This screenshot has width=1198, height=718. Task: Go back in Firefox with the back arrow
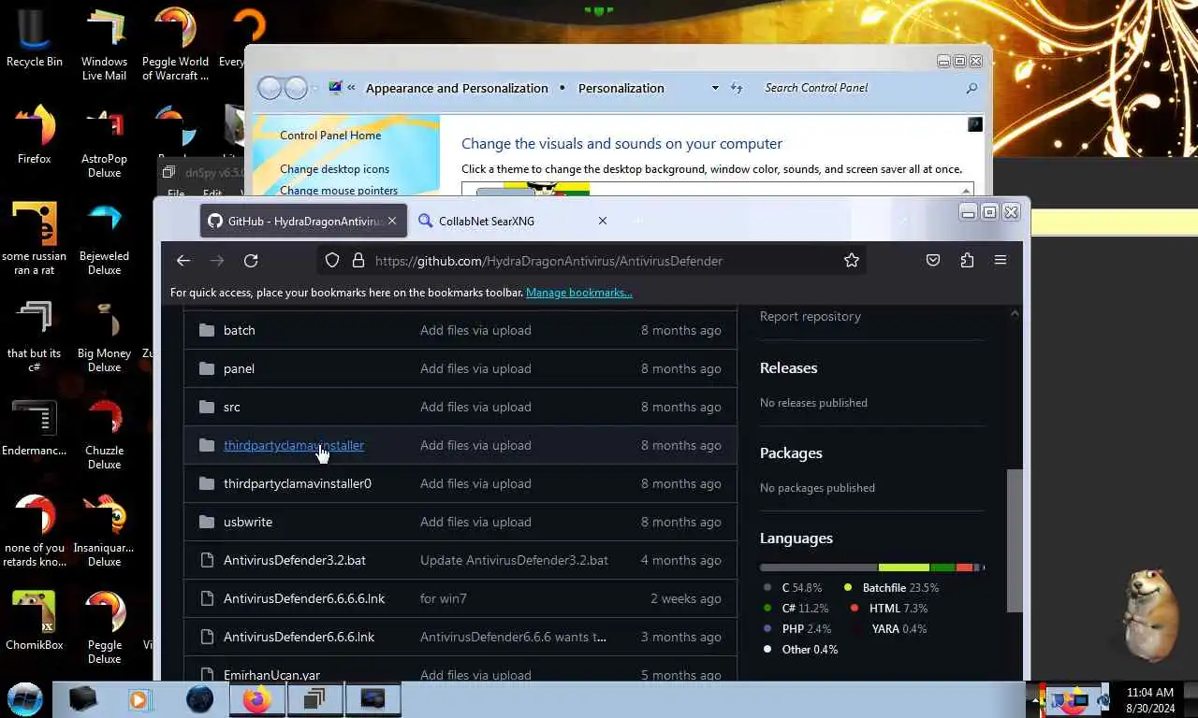point(183,261)
